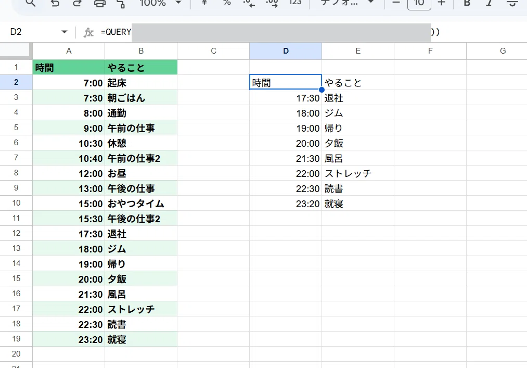Select the 15:30 time cell

[69, 218]
